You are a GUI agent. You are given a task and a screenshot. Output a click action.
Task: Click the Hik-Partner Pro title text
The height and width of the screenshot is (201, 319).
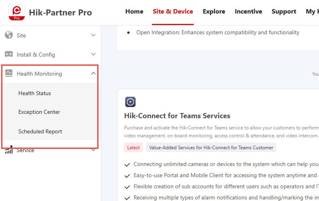tap(61, 13)
